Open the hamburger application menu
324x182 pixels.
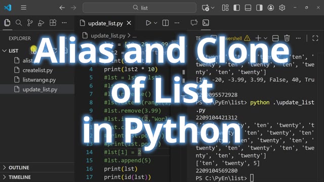(24, 8)
